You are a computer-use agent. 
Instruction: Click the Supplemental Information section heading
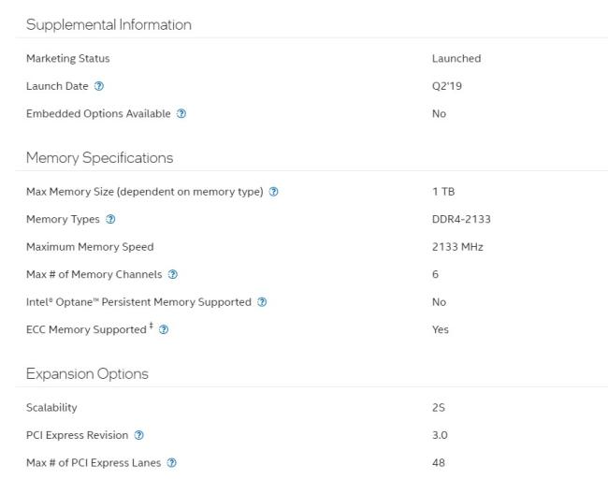pos(109,25)
